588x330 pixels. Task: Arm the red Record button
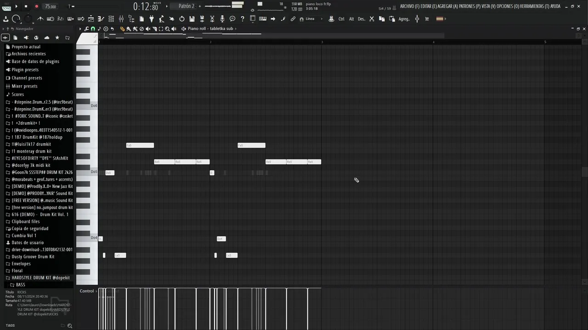[36, 6]
